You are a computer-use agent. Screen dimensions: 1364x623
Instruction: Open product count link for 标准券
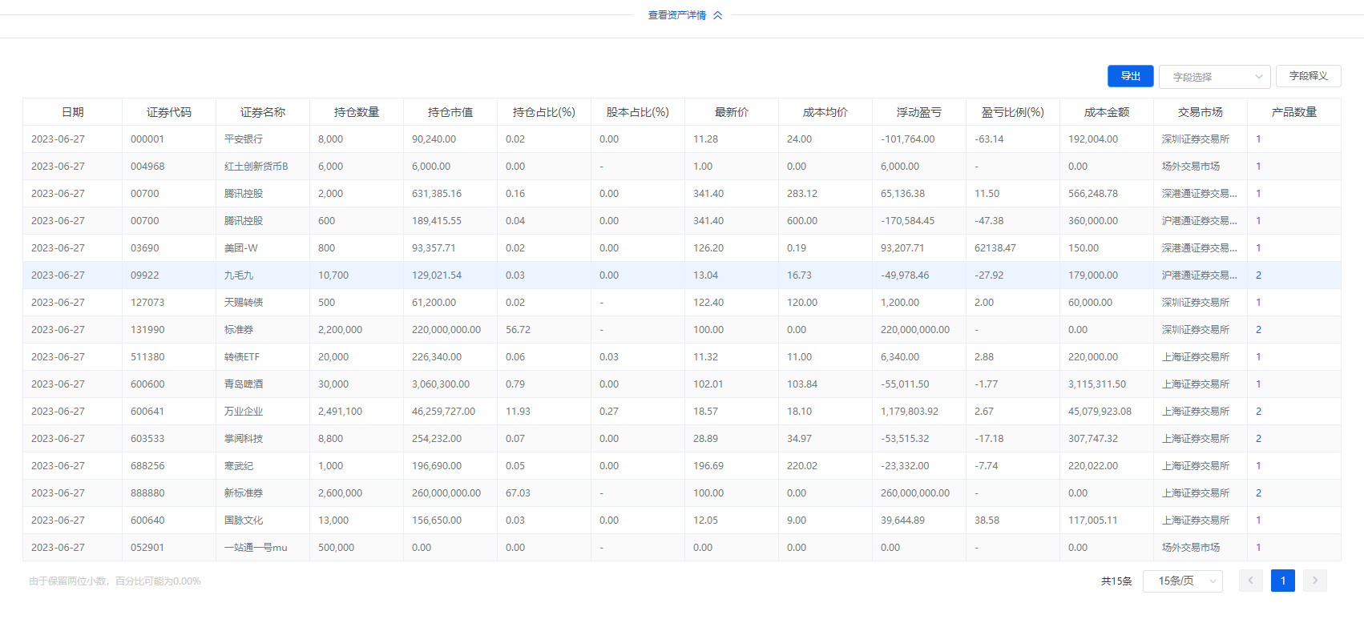(x=1258, y=330)
